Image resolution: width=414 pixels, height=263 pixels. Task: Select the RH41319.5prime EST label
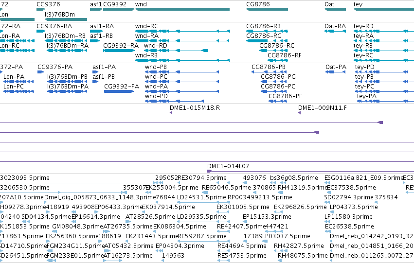tap(303, 188)
